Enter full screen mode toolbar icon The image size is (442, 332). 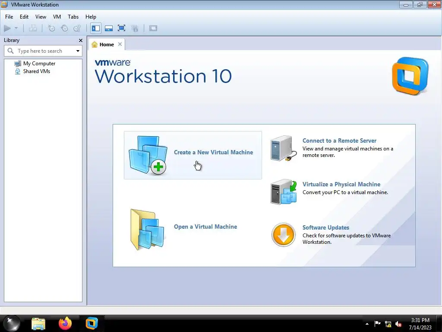(121, 28)
